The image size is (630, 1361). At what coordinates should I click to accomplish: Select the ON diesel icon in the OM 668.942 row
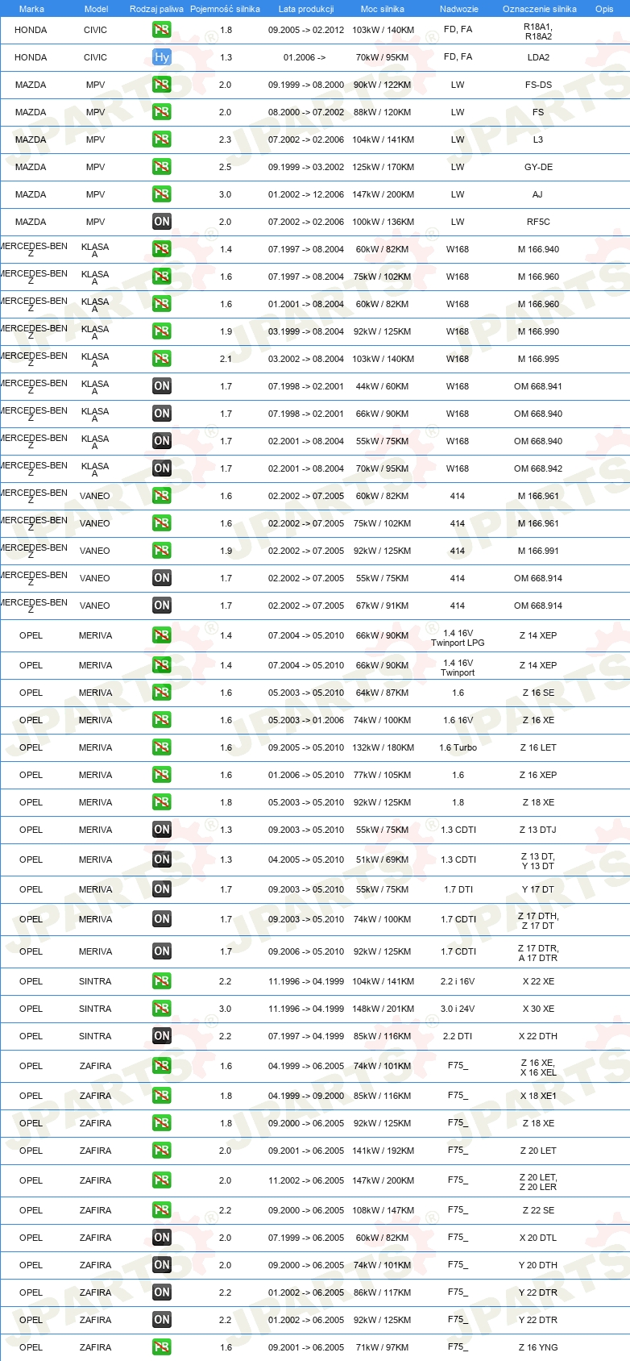162,468
